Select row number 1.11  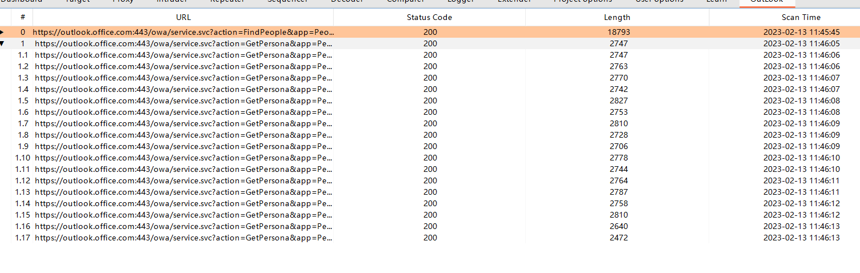[x=23, y=169]
